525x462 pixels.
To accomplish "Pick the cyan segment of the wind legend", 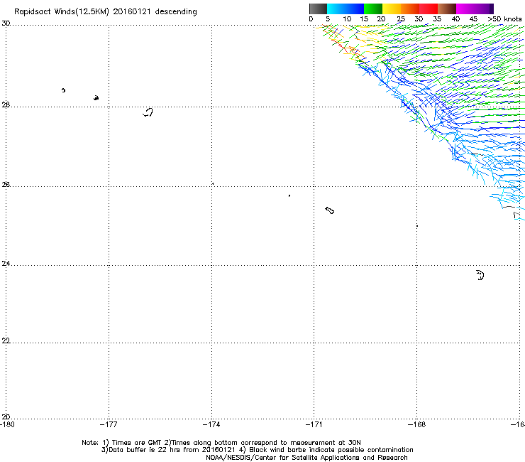I will pyautogui.click(x=336, y=9).
